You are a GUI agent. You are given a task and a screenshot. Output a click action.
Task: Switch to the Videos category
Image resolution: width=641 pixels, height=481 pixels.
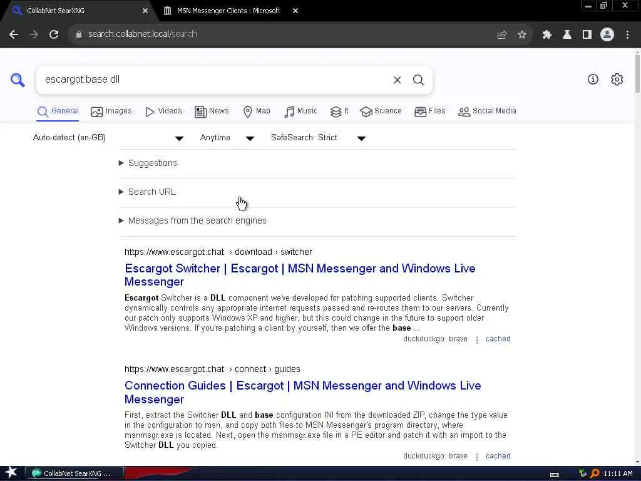(163, 111)
